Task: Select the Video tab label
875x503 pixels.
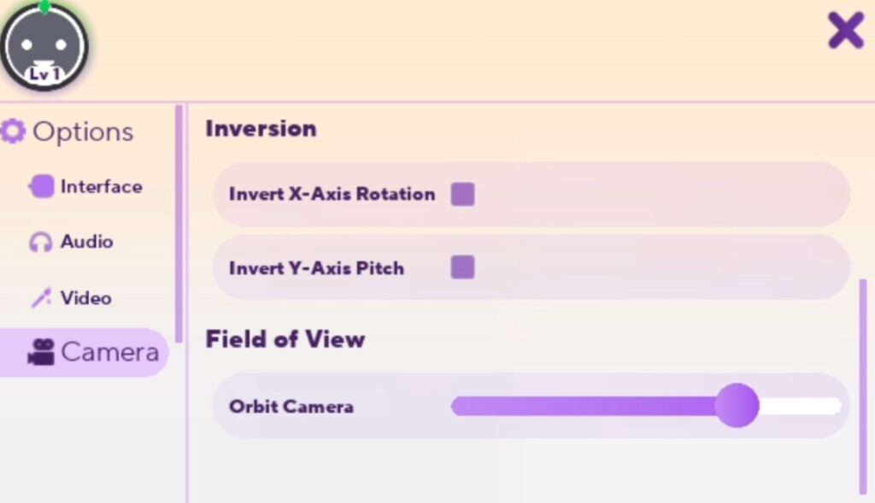Action: coord(85,298)
